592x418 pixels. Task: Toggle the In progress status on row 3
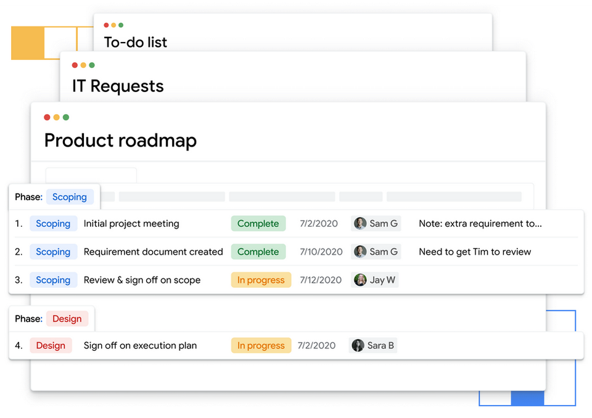261,280
